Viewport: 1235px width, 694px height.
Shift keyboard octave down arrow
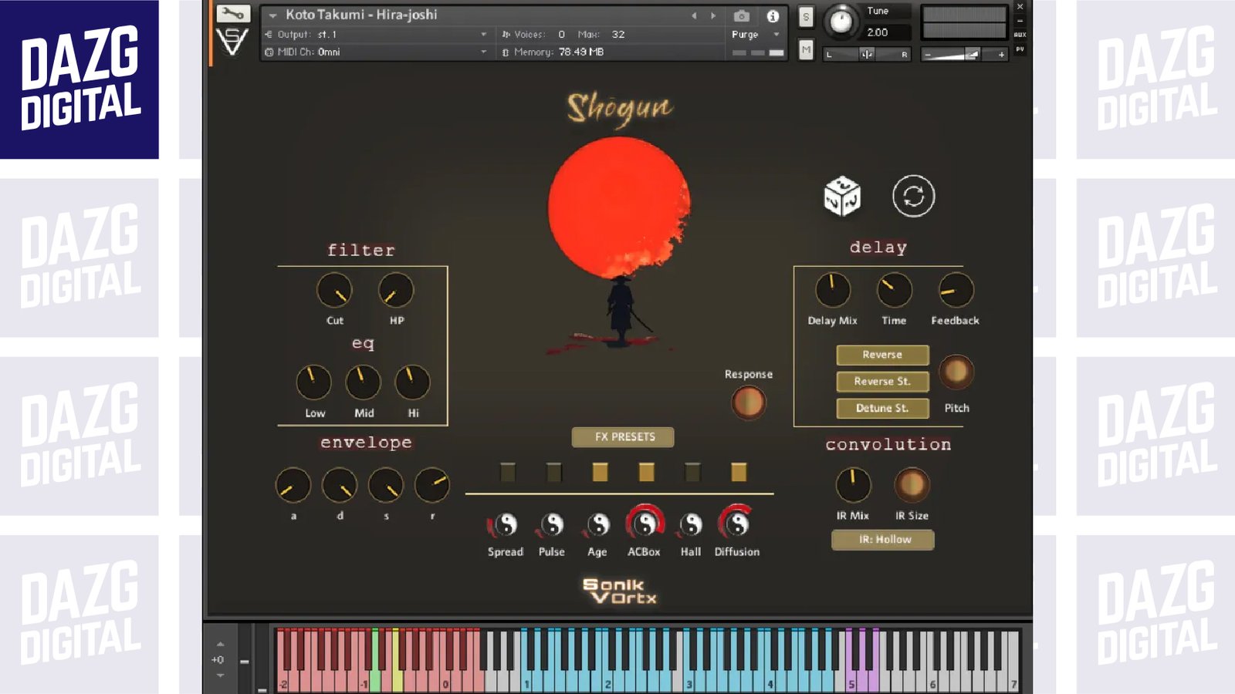click(x=220, y=675)
